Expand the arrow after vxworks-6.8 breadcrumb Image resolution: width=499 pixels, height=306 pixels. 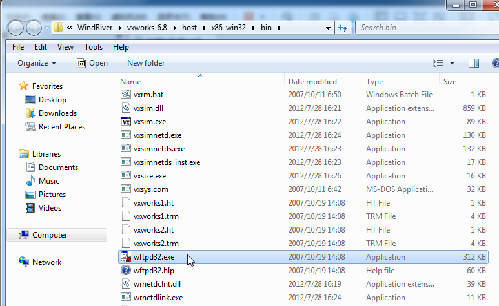pos(175,28)
